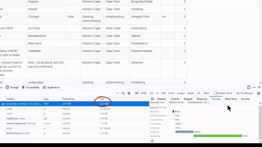
Task: Open the RunnerAll.js:39 initiator link
Action: click(x=14, y=133)
